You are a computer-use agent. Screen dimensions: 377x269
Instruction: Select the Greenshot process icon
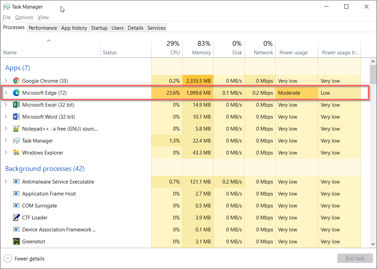point(16,242)
